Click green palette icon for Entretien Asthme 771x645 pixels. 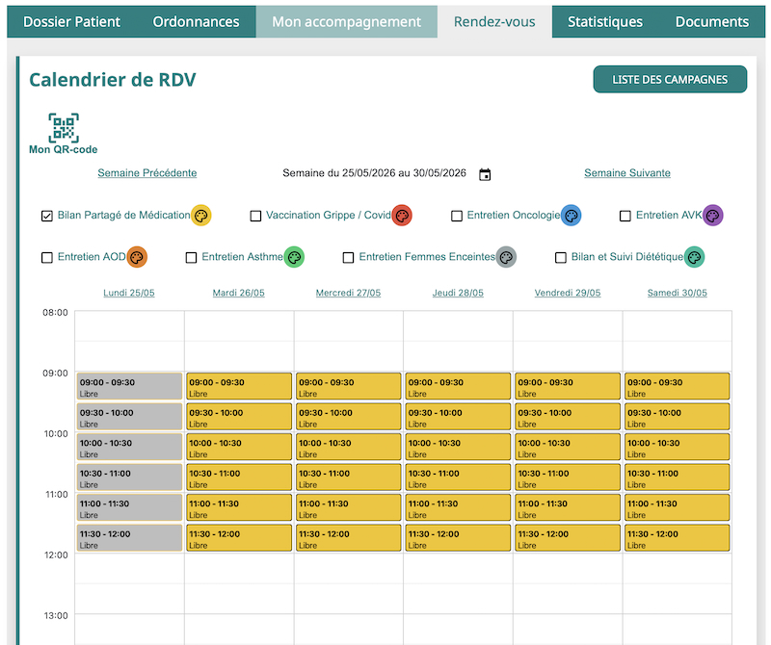click(x=294, y=257)
